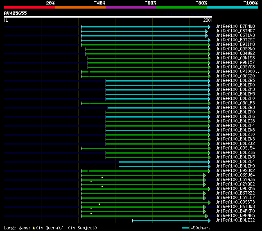Click the cyan alignment bar for B7FMW8
Viewport: 262px width, 231px height.
tap(145, 27)
